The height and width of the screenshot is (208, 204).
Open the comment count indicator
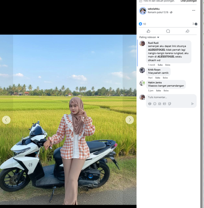(x=195, y=24)
